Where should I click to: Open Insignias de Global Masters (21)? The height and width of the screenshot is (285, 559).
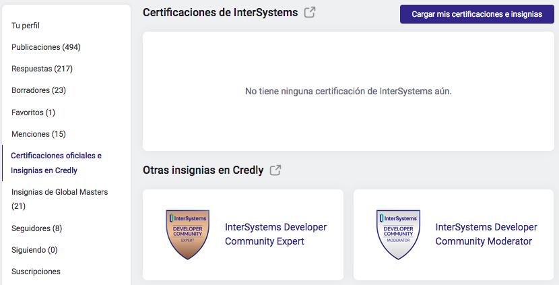[x=59, y=199]
